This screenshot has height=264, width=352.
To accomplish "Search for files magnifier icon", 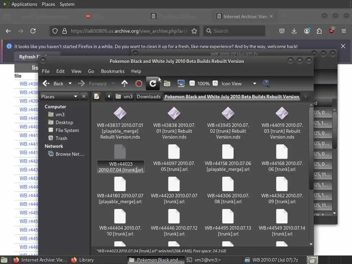I will coord(266,84).
